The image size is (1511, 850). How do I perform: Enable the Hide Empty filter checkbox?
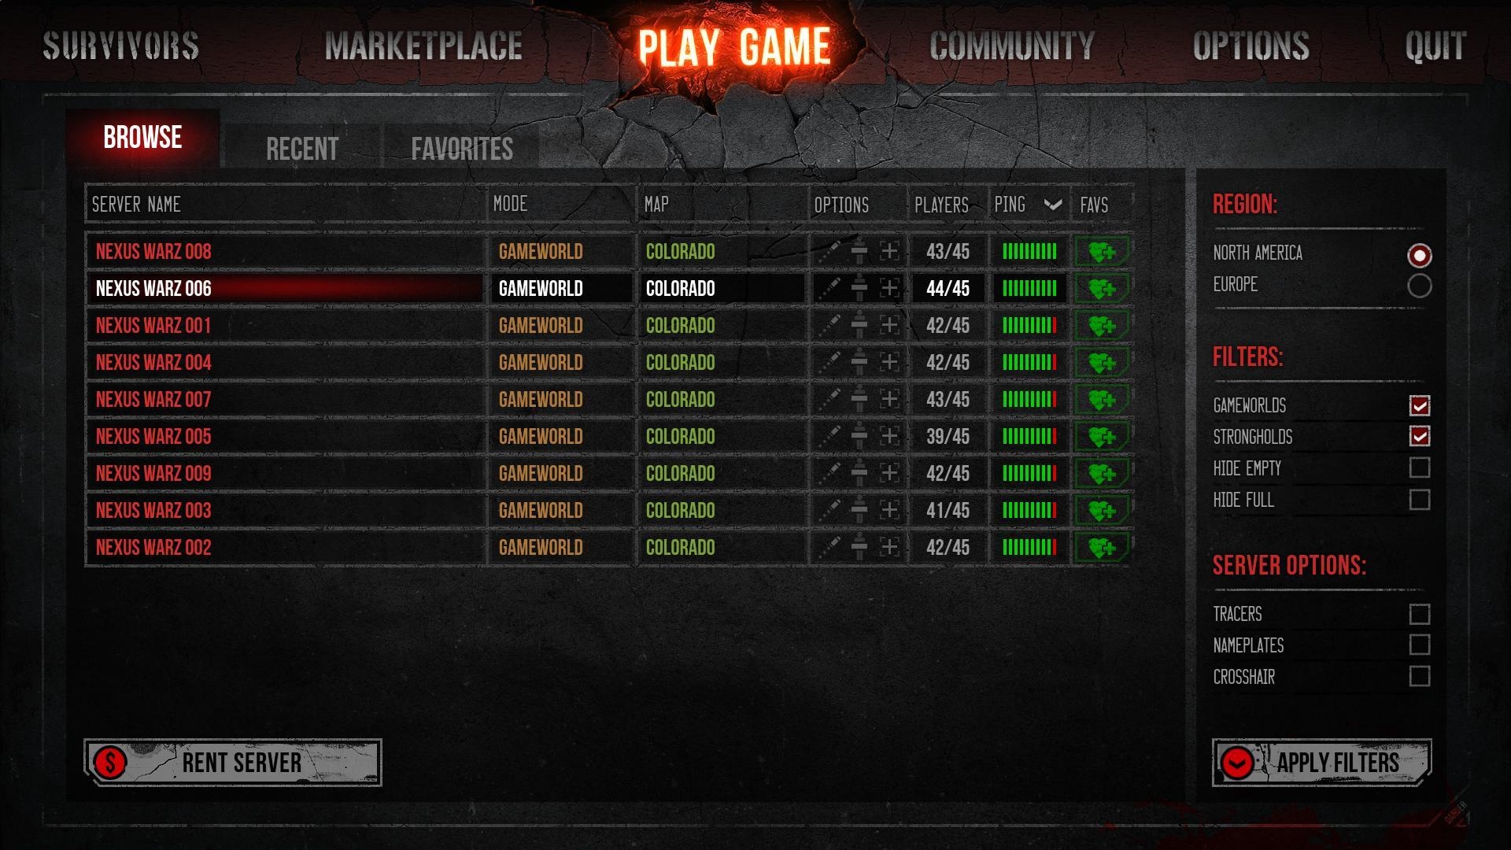pos(1419,468)
